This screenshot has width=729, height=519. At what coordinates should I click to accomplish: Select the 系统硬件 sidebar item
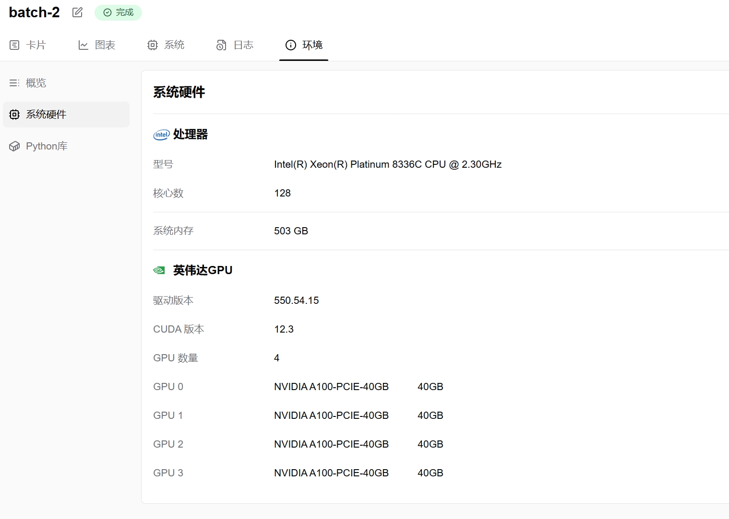tap(46, 114)
